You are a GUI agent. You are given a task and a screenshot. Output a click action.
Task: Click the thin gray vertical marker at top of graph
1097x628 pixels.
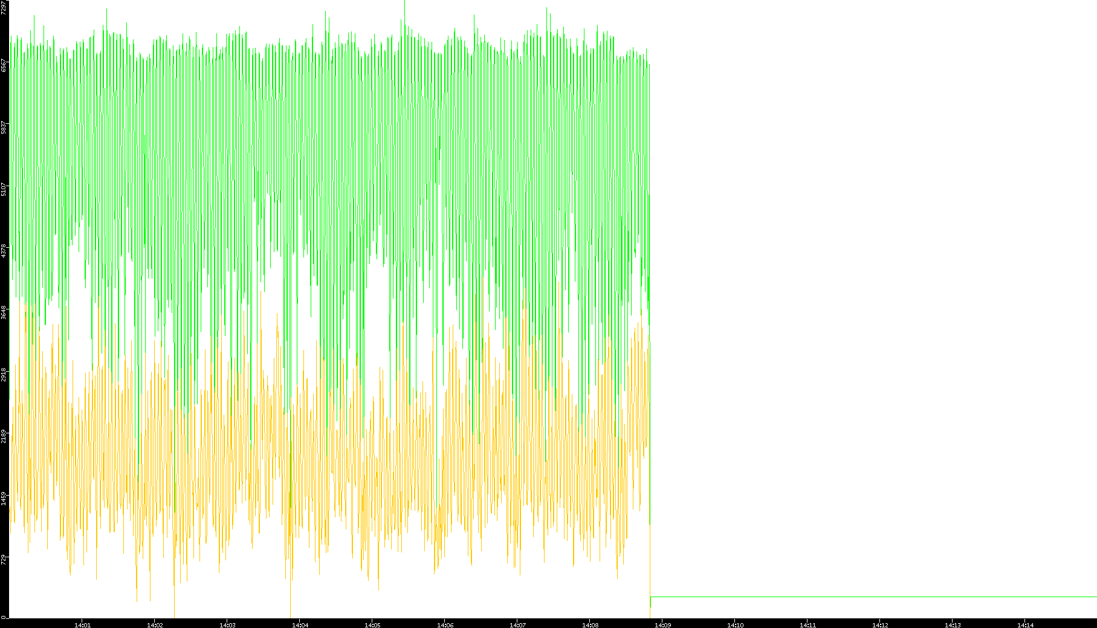[404, 9]
